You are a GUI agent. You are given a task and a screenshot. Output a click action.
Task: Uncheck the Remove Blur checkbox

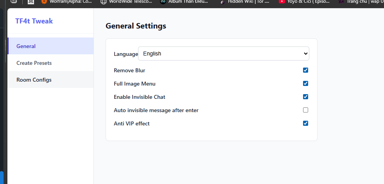305,70
